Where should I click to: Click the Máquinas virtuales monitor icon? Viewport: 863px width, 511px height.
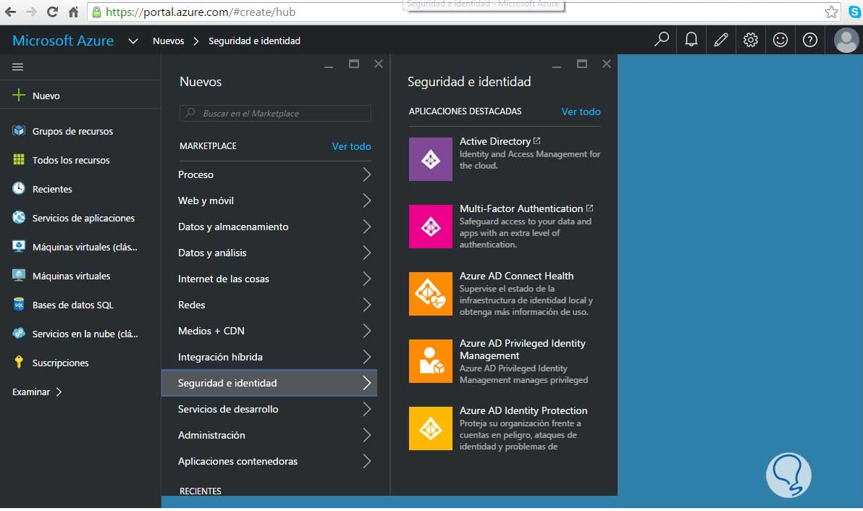click(19, 276)
